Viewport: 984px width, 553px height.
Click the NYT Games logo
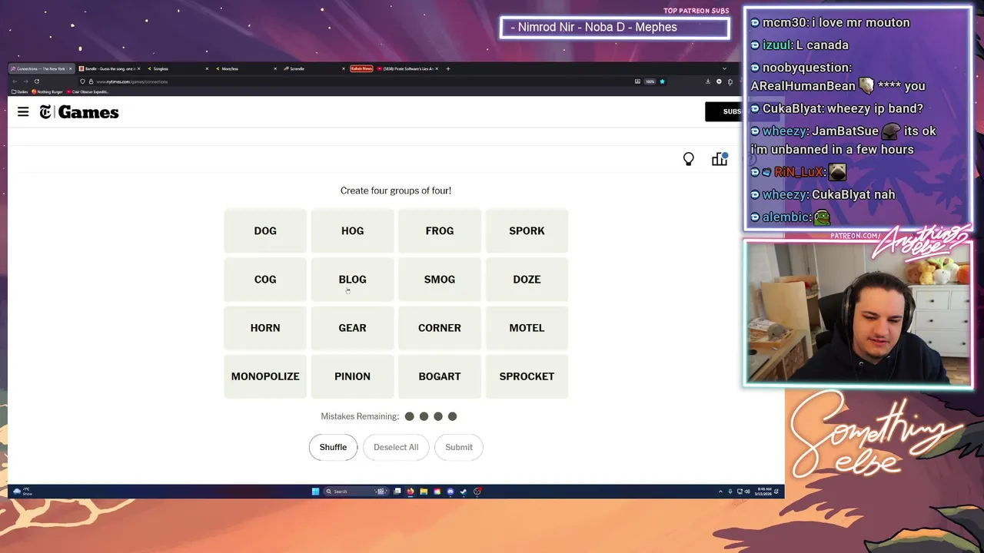click(79, 112)
